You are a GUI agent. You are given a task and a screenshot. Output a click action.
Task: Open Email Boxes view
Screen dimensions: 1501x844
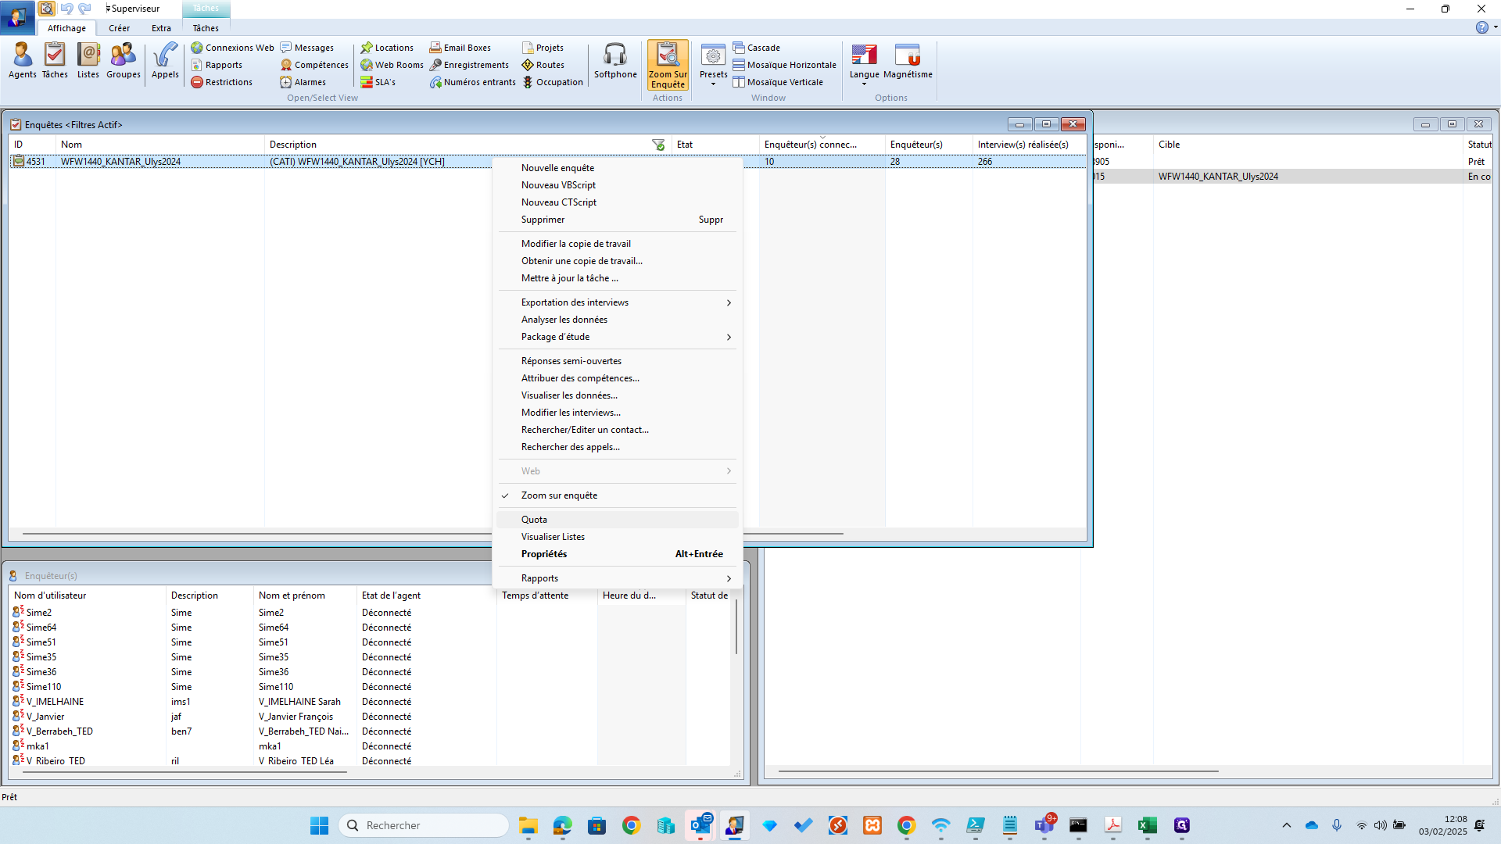click(460, 48)
